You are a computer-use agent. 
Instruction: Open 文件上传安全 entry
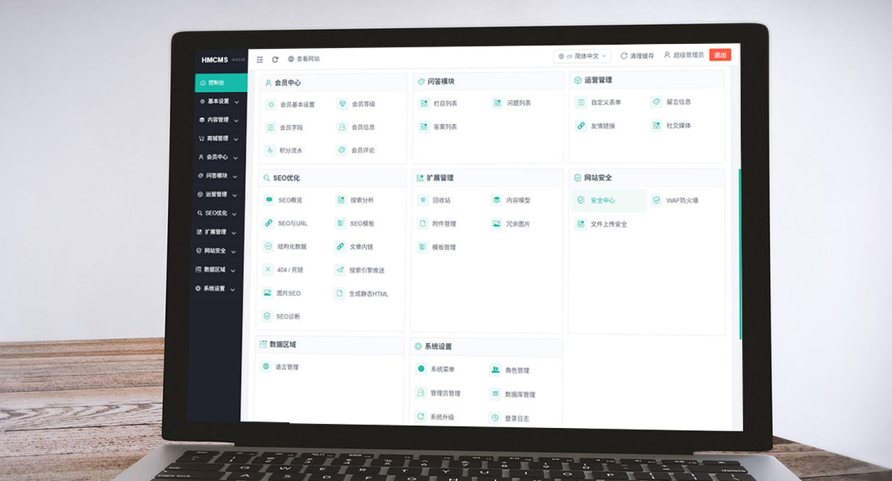click(601, 224)
